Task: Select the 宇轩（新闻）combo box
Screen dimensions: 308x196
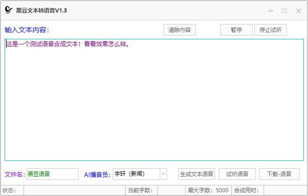Action: 140,174
